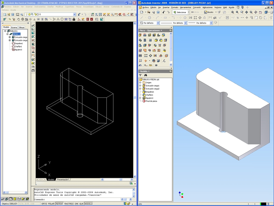
Task: Click bottom icon of Mechanical Desktop vertical toolbar
Action: point(33,71)
